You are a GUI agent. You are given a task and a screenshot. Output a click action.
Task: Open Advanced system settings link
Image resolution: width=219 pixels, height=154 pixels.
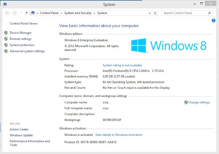(27, 51)
